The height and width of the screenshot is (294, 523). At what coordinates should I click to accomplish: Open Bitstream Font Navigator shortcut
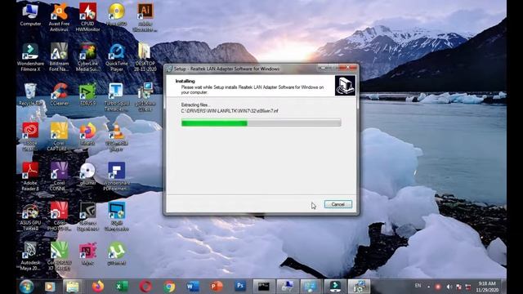[x=59, y=57]
